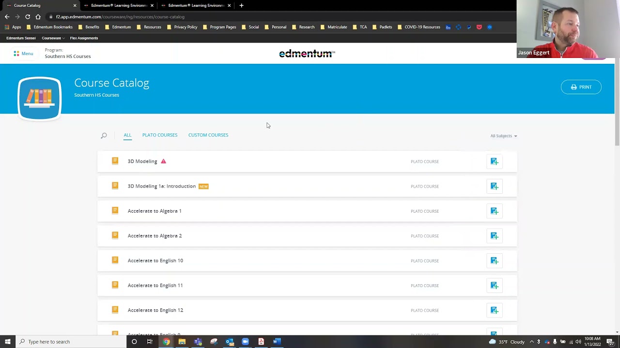Click the Southern HS Courses program name
The width and height of the screenshot is (620, 348).
pos(68,57)
